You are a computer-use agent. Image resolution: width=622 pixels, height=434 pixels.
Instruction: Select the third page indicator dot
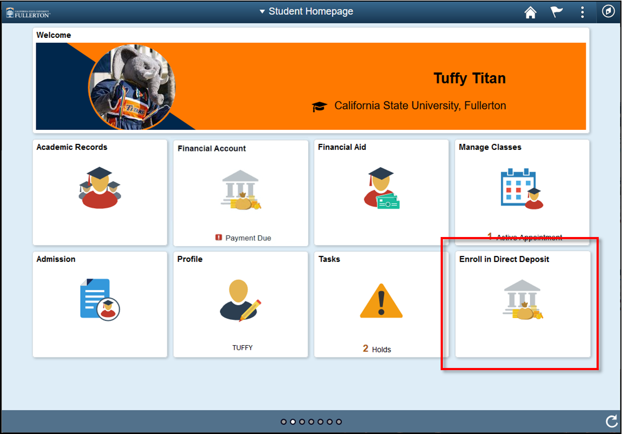click(302, 422)
